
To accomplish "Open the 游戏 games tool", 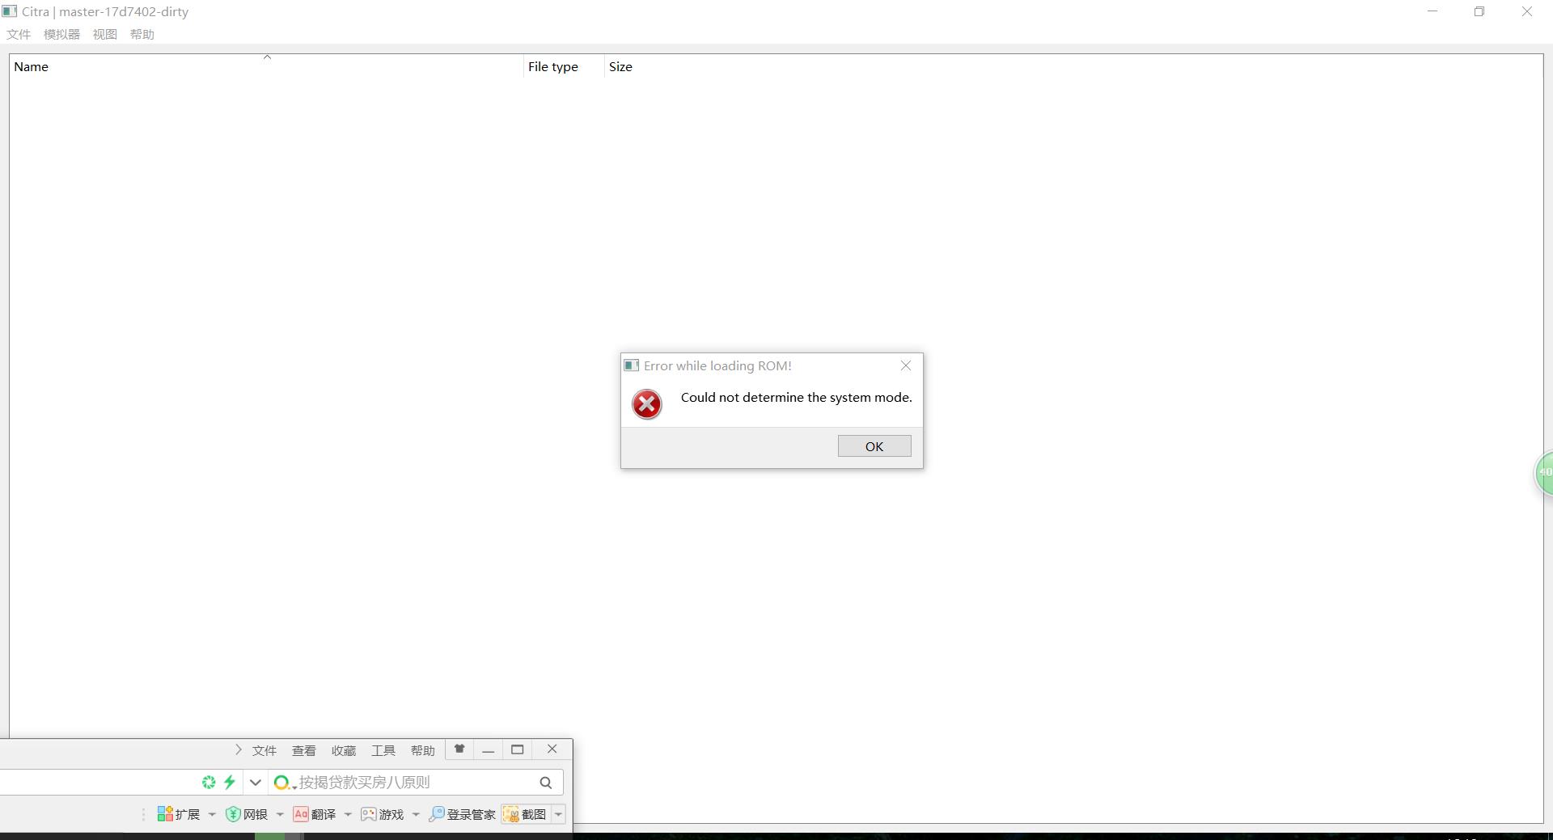I will coord(383,814).
